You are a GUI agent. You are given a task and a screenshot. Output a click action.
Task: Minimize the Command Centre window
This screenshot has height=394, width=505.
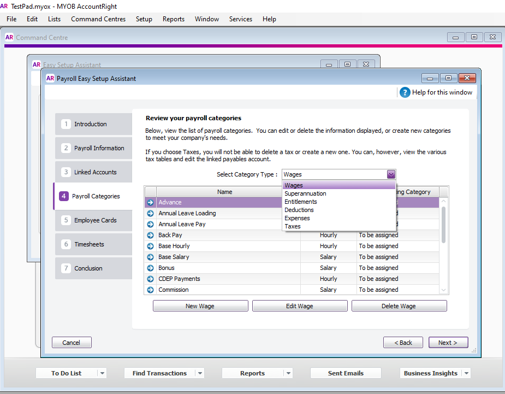point(455,37)
